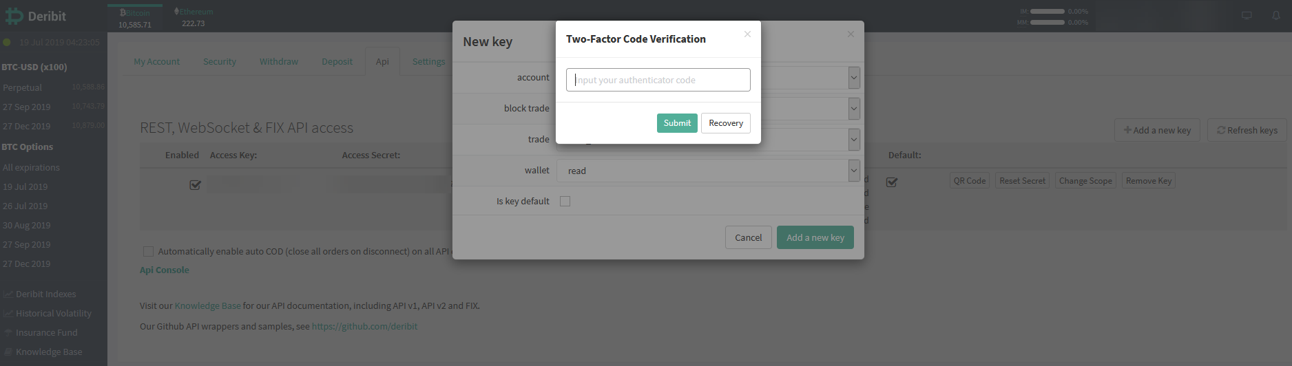Close the New key dialog with X
Viewport: 1292px width, 366px height.
(851, 34)
